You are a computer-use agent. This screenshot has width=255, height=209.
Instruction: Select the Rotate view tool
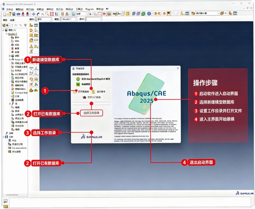click(38, 14)
